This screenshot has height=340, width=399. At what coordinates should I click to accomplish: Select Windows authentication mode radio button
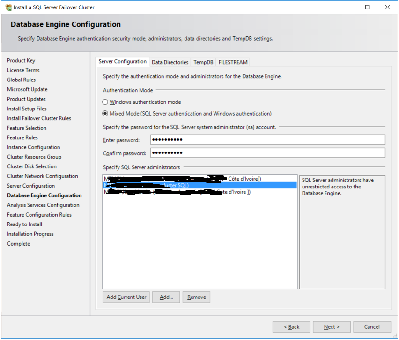(105, 102)
